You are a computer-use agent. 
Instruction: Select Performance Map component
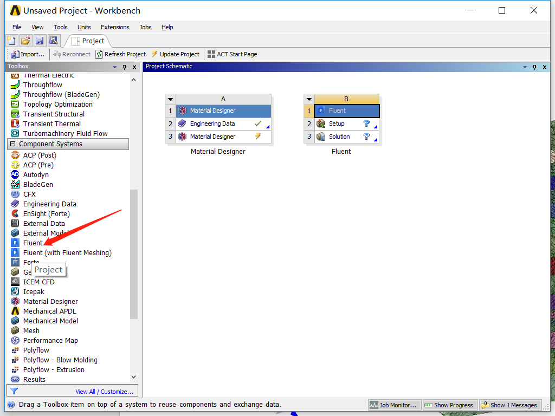coord(50,340)
